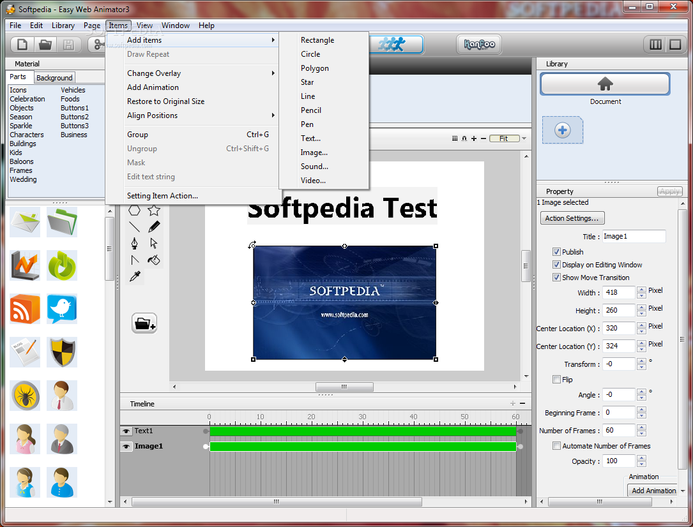
Task: Decrease the Angle value stepper
Action: click(641, 397)
